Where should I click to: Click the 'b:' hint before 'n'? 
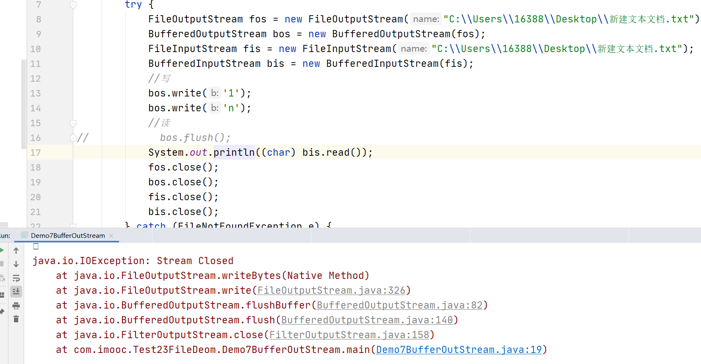coord(215,108)
